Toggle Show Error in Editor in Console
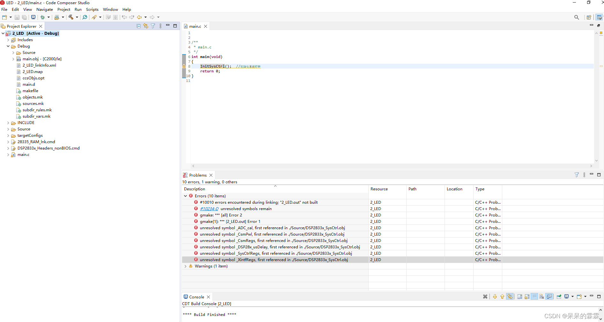The image size is (604, 322). [x=510, y=297]
